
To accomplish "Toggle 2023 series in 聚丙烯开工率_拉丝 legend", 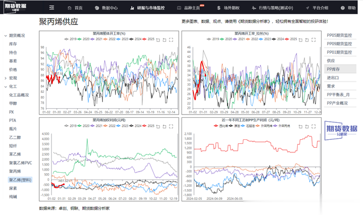I will (265, 39).
